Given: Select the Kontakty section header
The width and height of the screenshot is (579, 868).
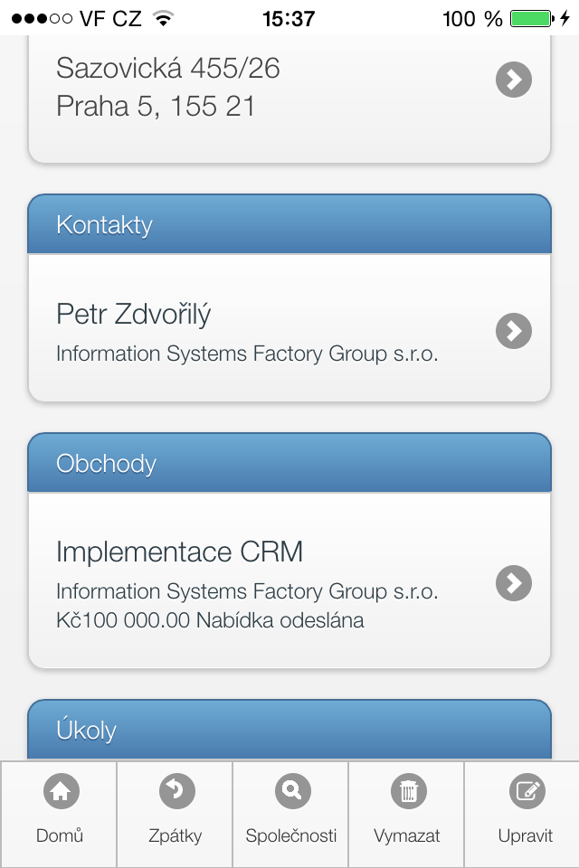Looking at the screenshot, I should 289,224.
